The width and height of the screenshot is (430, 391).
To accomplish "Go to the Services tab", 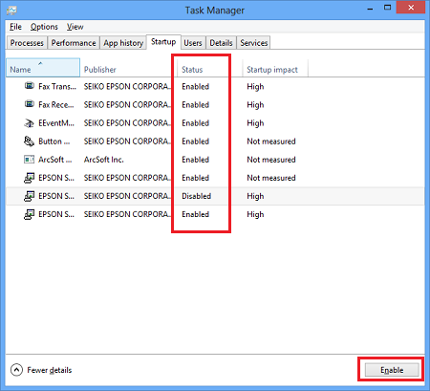I will (x=254, y=43).
